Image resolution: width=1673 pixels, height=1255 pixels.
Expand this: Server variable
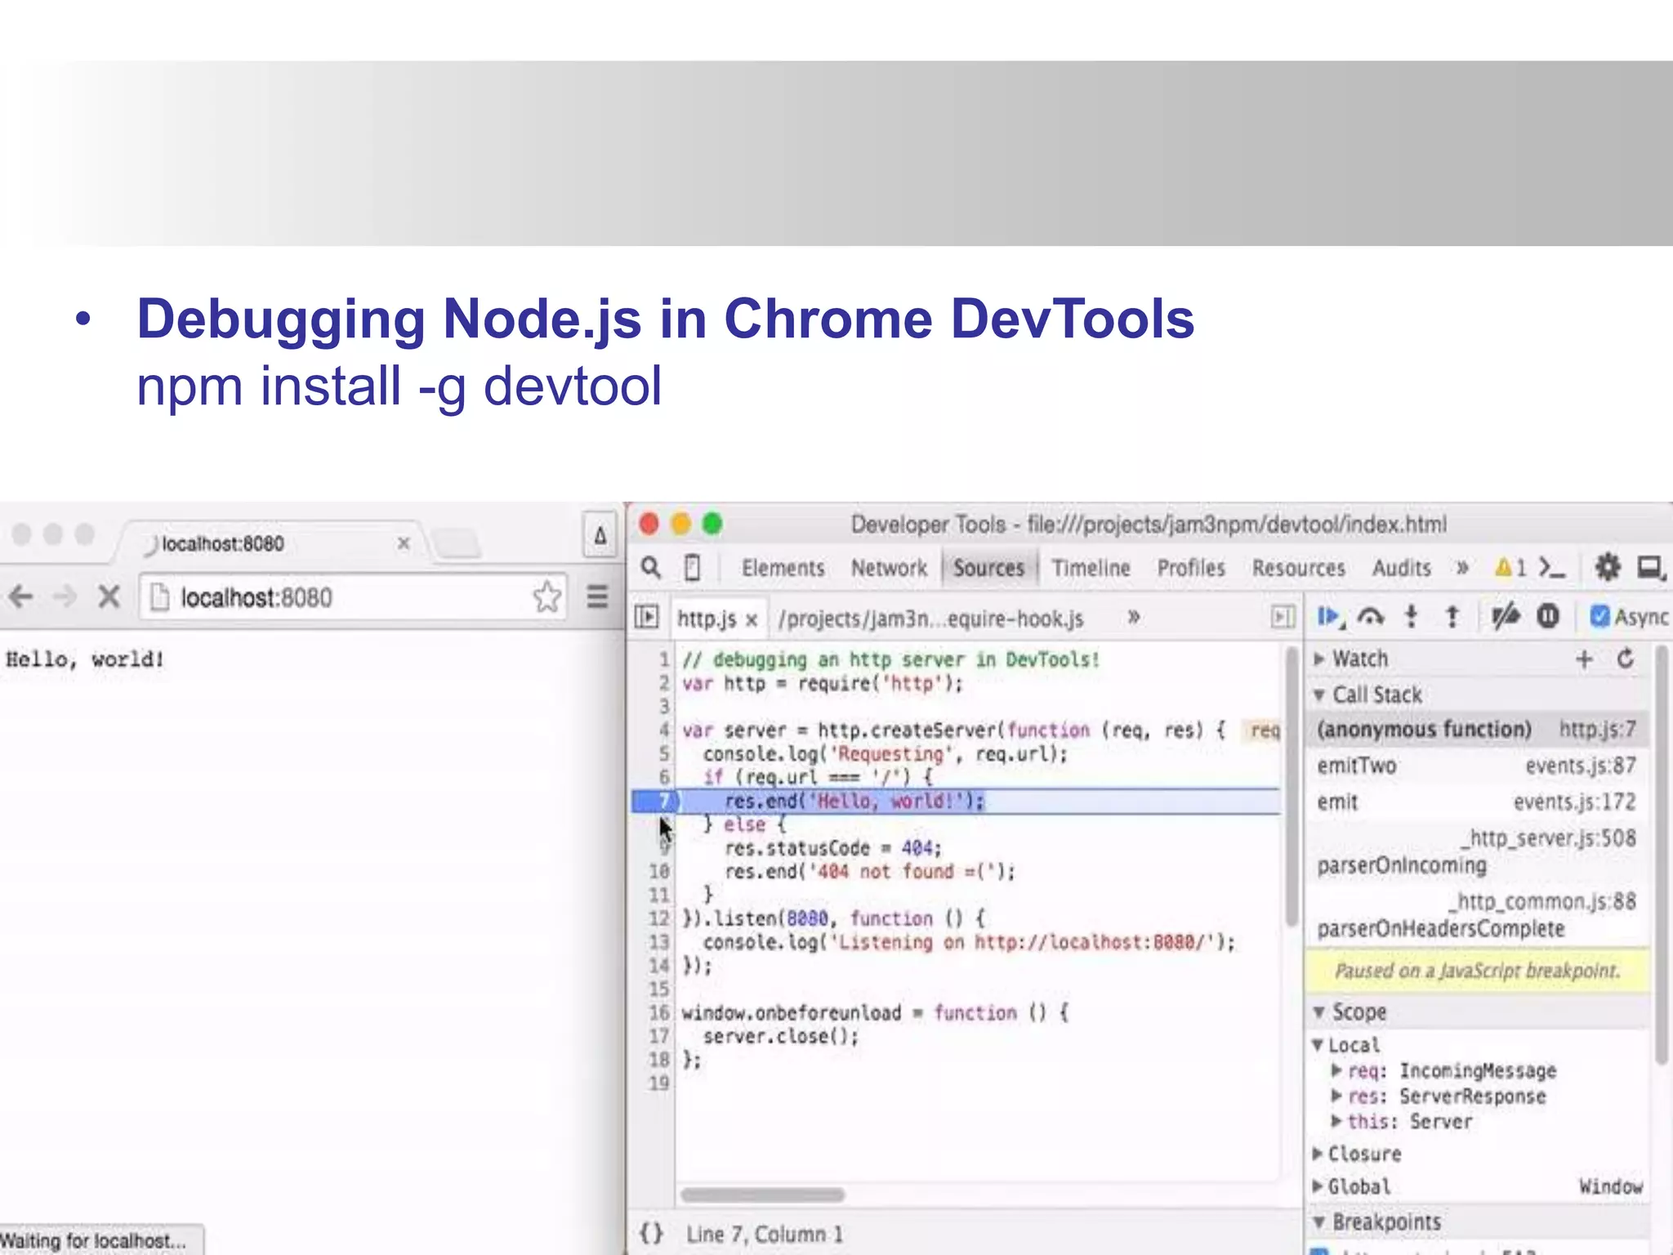1336,1121
